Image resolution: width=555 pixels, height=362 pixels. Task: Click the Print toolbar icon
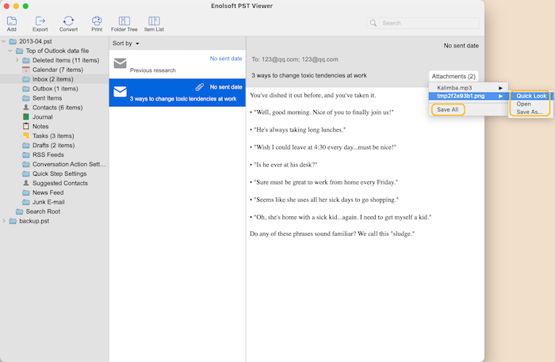(97, 21)
